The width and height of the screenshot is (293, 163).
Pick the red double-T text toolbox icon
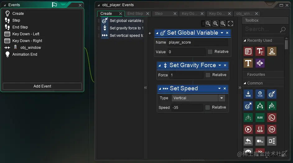(260, 51)
